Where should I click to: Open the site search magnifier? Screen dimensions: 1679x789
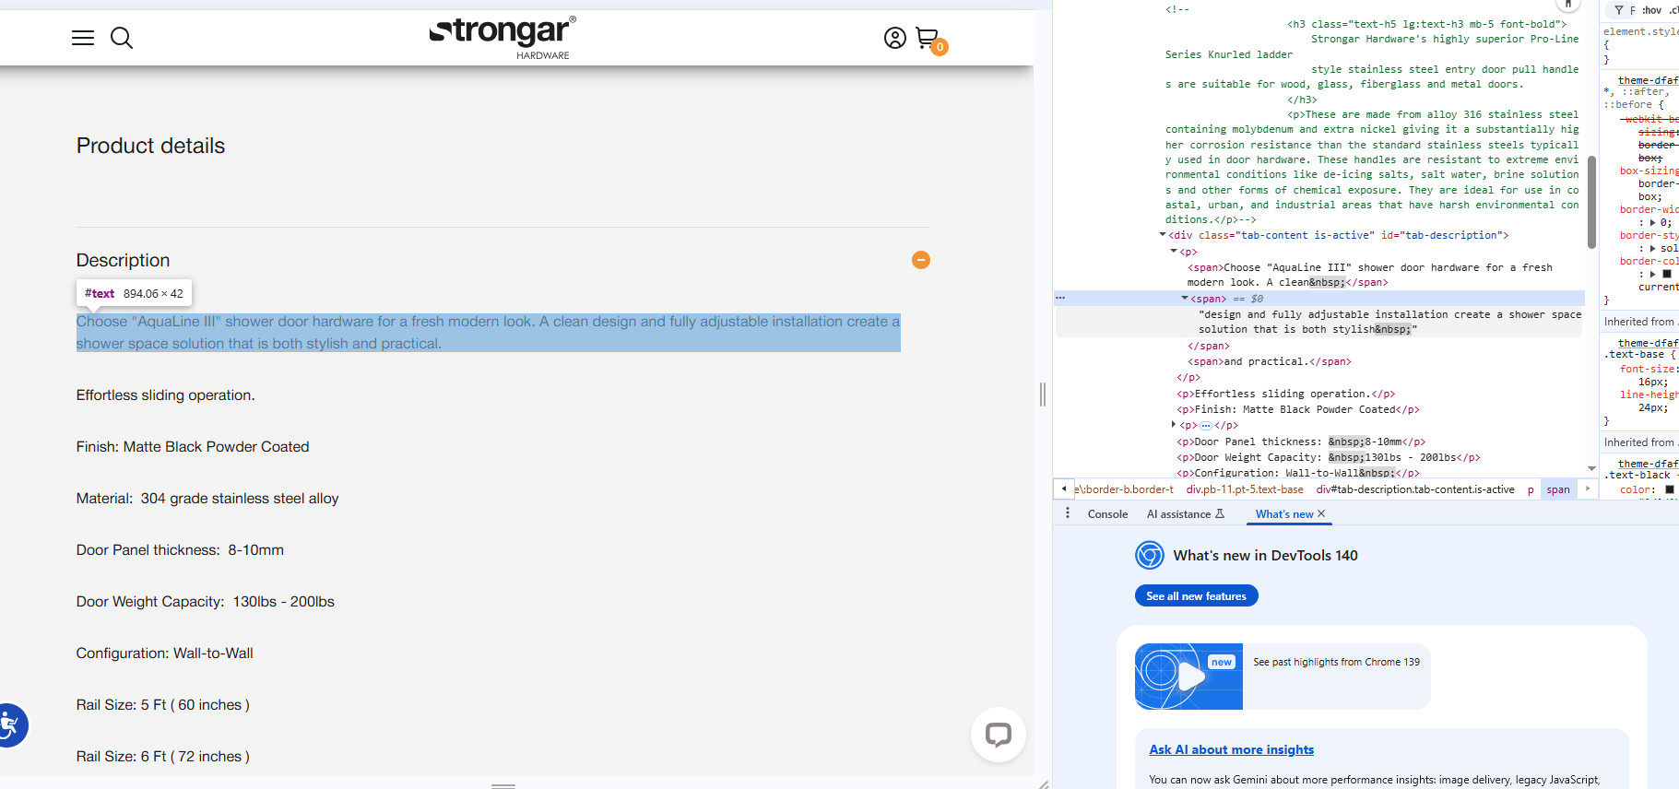point(122,38)
